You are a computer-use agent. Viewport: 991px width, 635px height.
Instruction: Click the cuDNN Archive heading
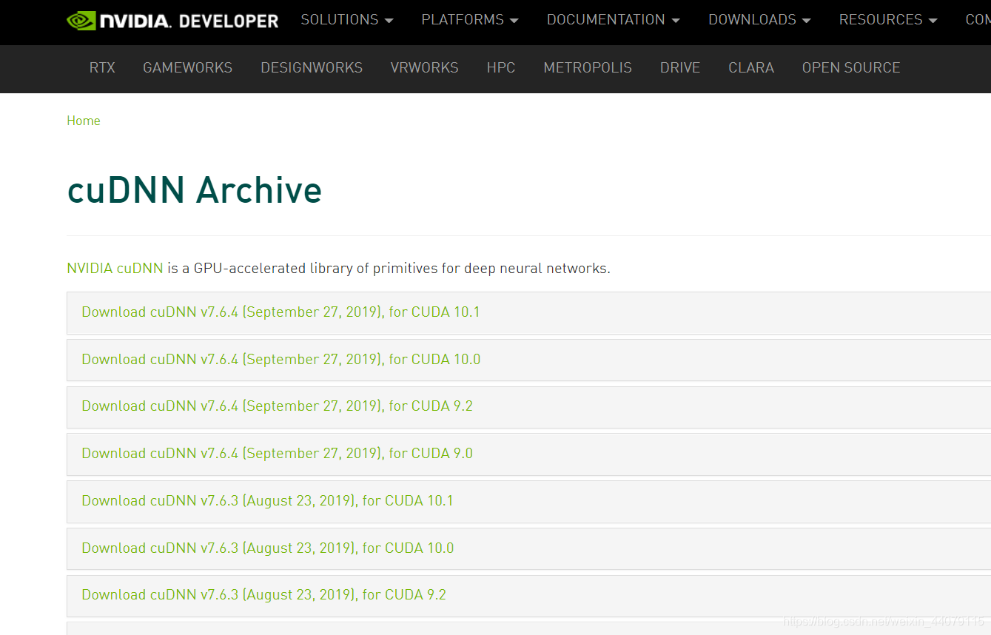click(195, 190)
